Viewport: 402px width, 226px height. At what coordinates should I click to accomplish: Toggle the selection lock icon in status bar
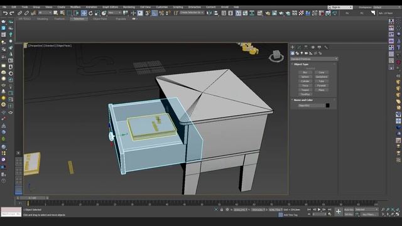pyautogui.click(x=222, y=210)
